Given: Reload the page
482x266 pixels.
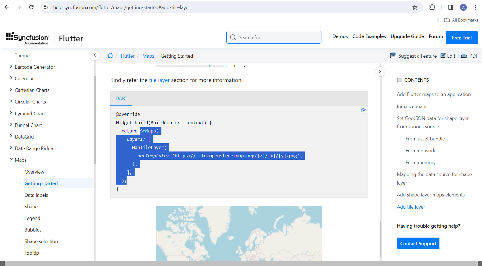Looking at the screenshot, I should 32,7.
